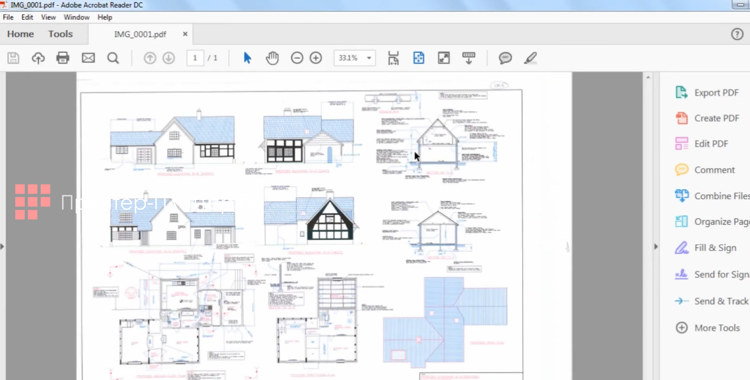Toggle full screen Read Mode

click(444, 58)
